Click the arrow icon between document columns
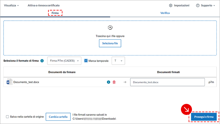The height and width of the screenshot is (124, 220). [125, 82]
